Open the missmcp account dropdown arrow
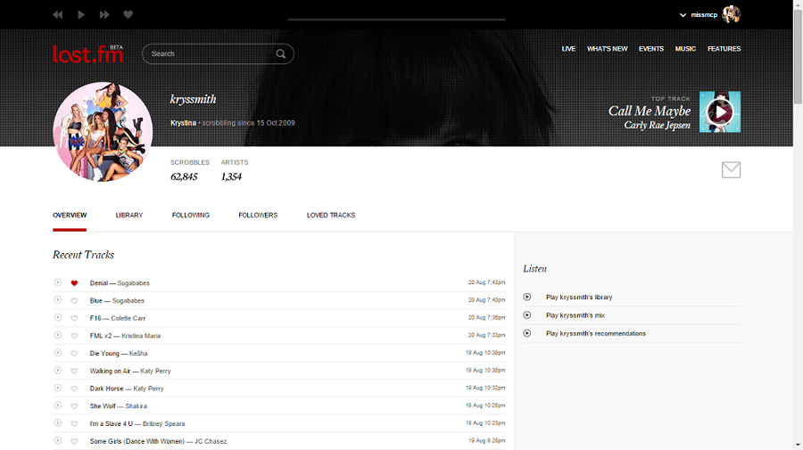Image resolution: width=803 pixels, height=450 pixels. [x=683, y=15]
